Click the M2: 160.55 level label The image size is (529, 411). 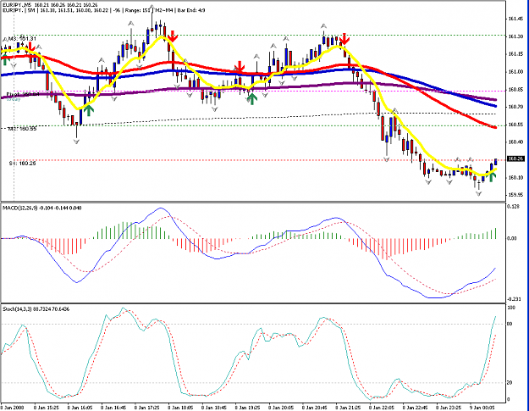[x=22, y=129]
